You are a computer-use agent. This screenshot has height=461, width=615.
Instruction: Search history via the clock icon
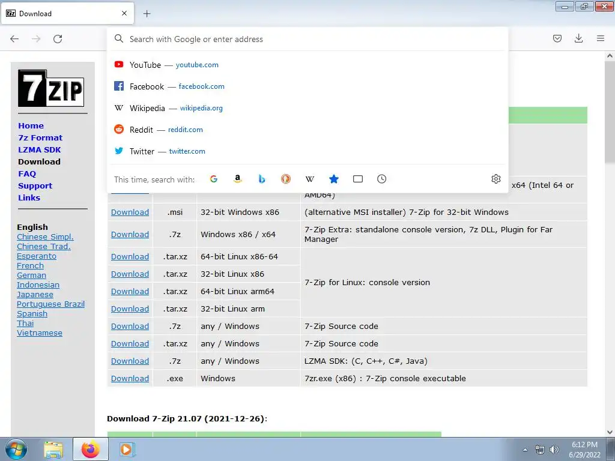click(x=381, y=179)
